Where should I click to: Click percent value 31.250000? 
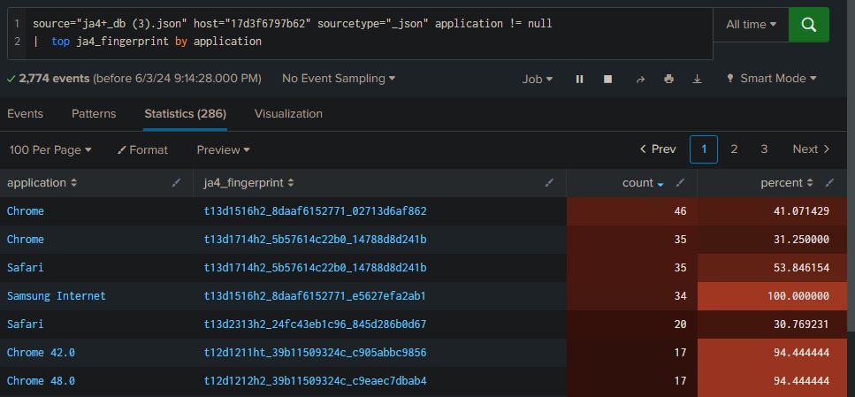coord(802,240)
